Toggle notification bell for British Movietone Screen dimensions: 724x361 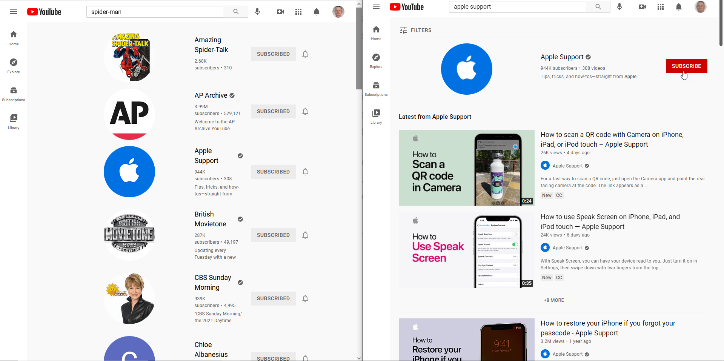point(305,235)
